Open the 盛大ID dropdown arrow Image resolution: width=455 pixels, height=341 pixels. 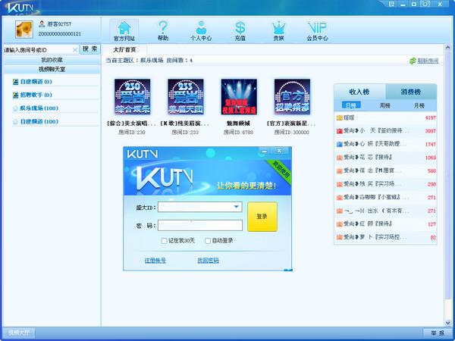click(x=236, y=207)
